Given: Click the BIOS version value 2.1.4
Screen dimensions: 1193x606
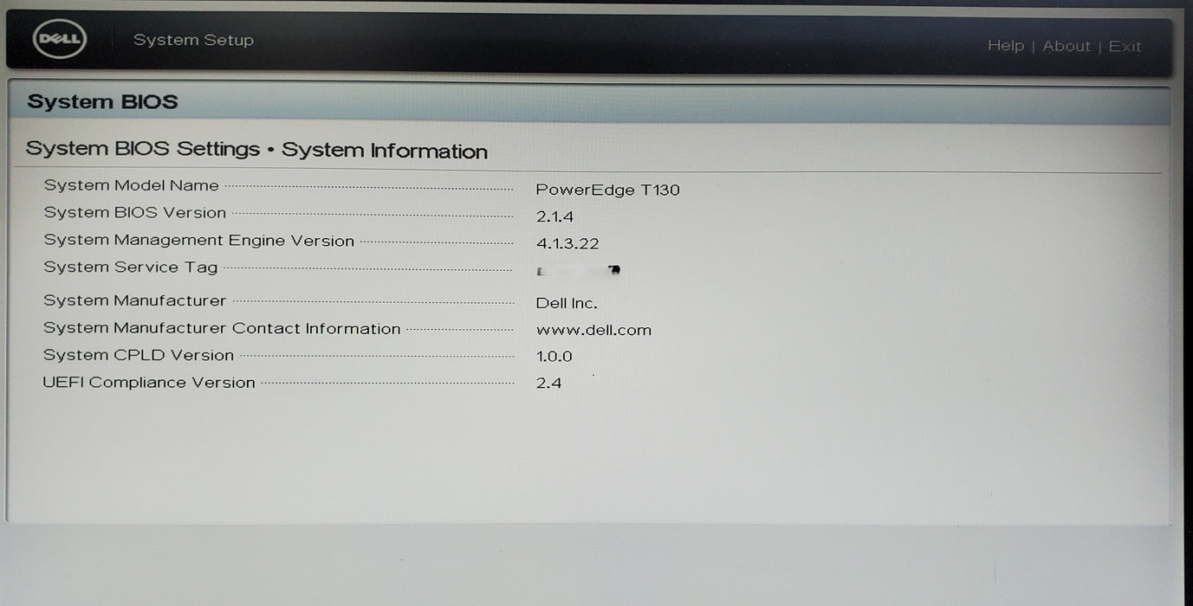Looking at the screenshot, I should click(x=554, y=217).
